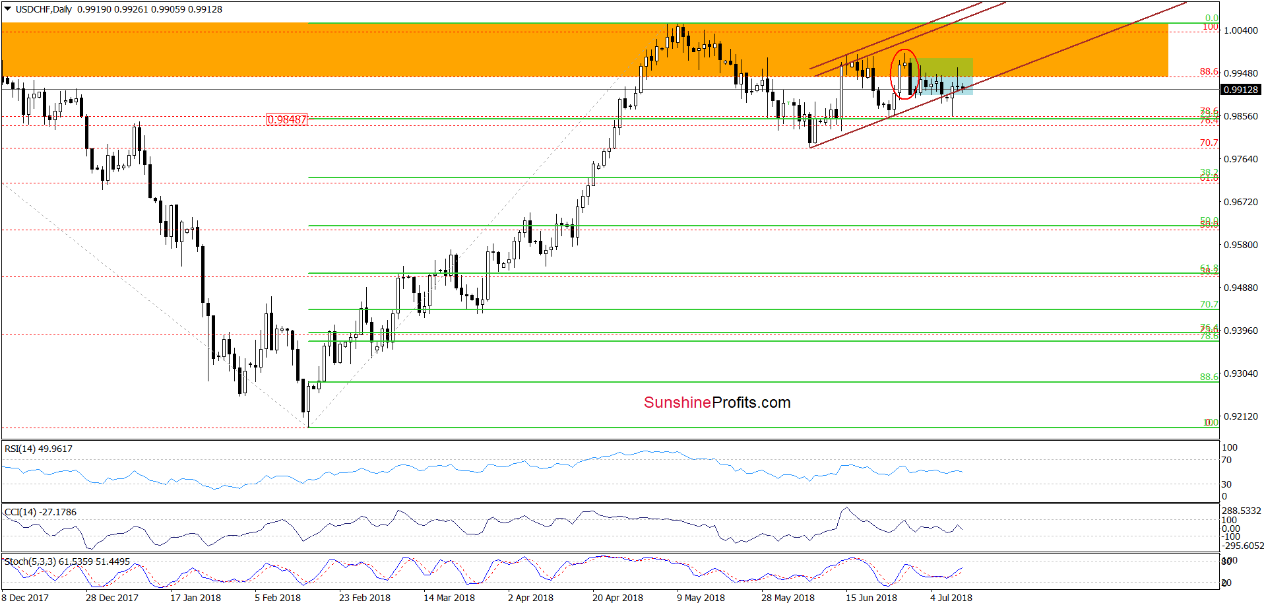Click the 20 Apr 2018 date label
The width and height of the screenshot is (1264, 607).
tap(618, 598)
